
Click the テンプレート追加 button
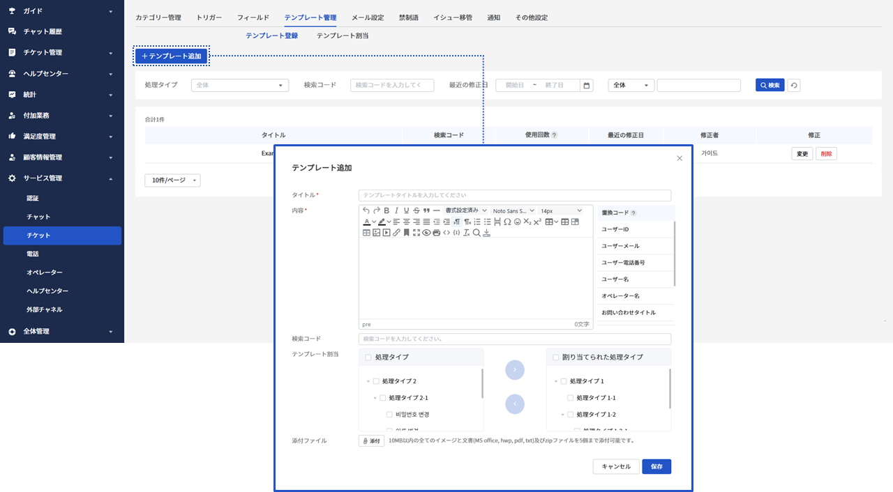pos(172,56)
